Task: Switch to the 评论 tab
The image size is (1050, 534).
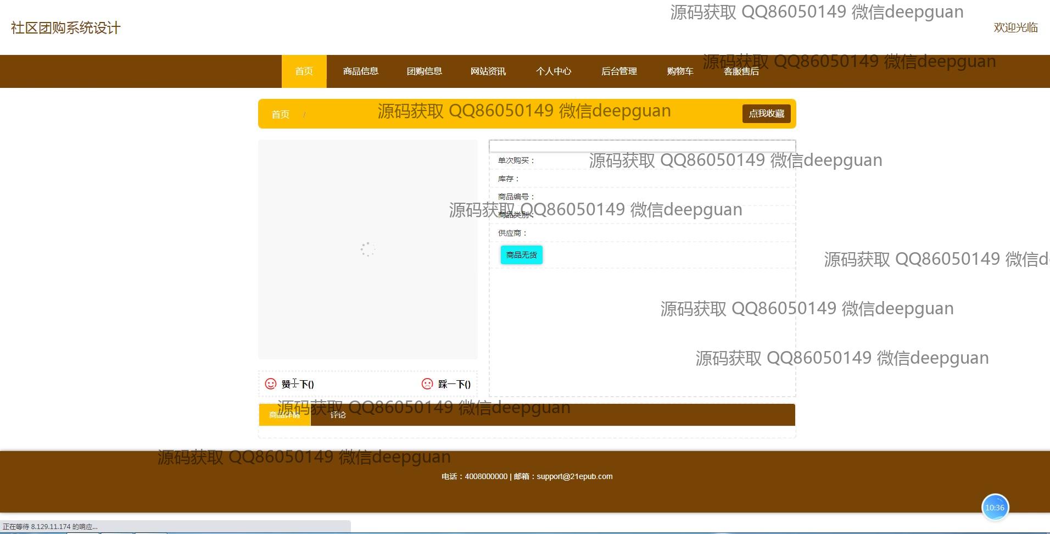Action: click(x=338, y=415)
